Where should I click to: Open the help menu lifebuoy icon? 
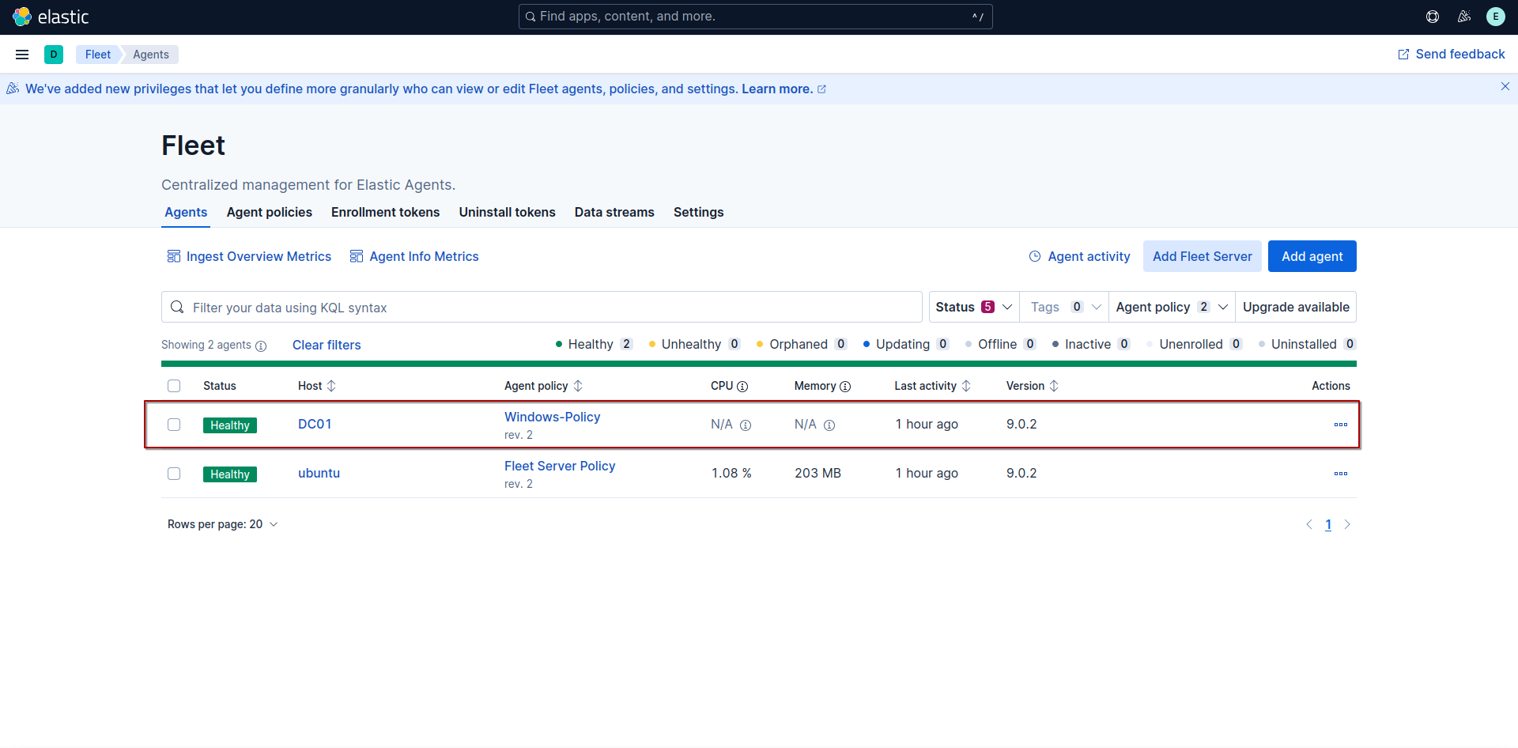point(1433,17)
